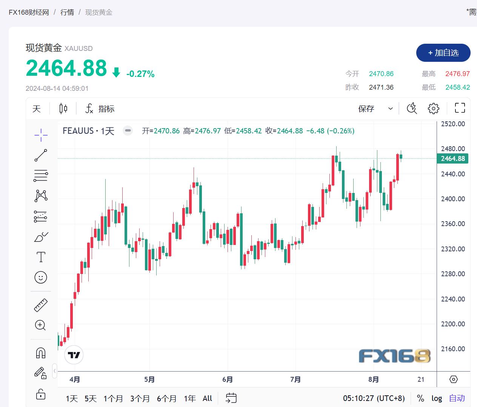Click the 加自选 button
The image size is (477, 407).
[x=443, y=53]
